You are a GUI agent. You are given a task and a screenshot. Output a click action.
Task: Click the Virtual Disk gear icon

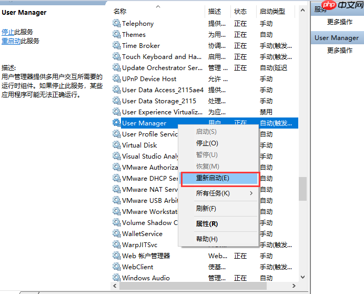click(x=116, y=145)
